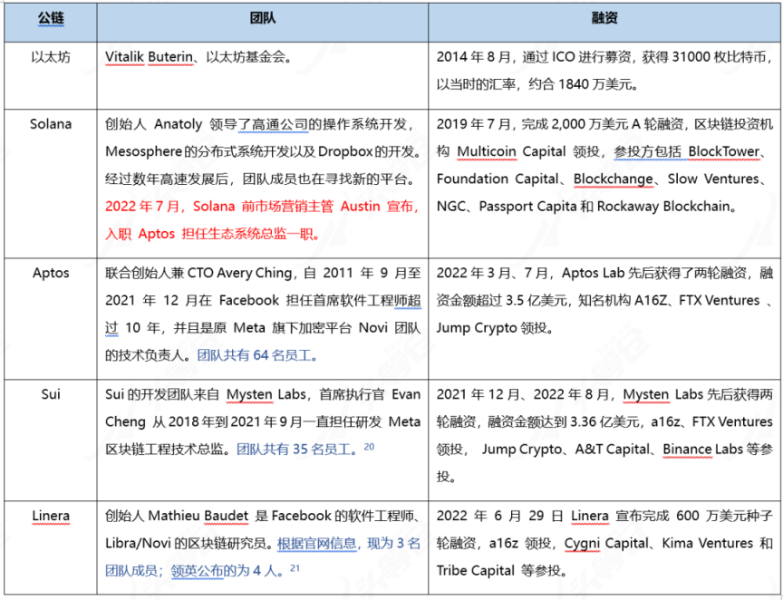This screenshot has width=783, height=600.
Task: Select the Aptos row label
Action: pyautogui.click(x=51, y=274)
